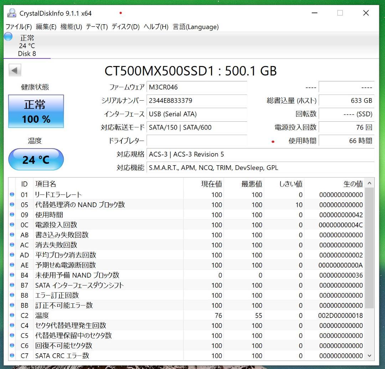Click status dot of row 05 代替処理済
This screenshot has width=385, height=369.
12,204
